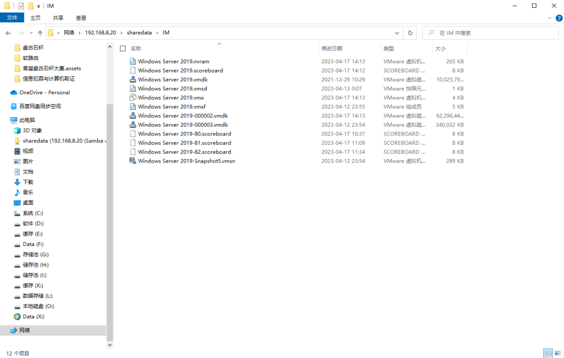Select Windows Server 2019-82.scoreboard file name

[184, 152]
